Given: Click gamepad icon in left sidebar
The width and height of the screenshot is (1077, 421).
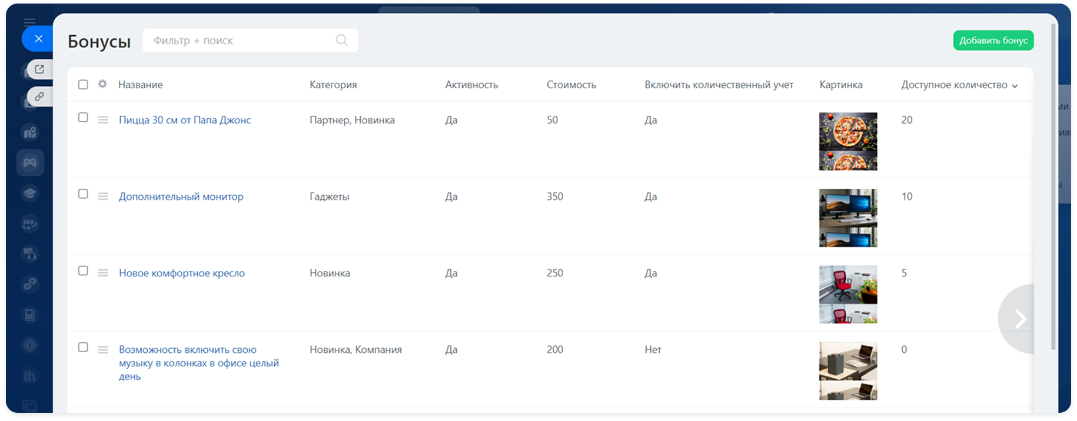Looking at the screenshot, I should 30,163.
